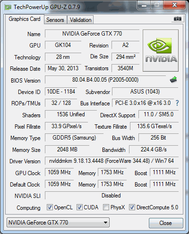Toggle the OpenCL checkbox
Screen dimensions: 189x234
click(x=50, y=207)
